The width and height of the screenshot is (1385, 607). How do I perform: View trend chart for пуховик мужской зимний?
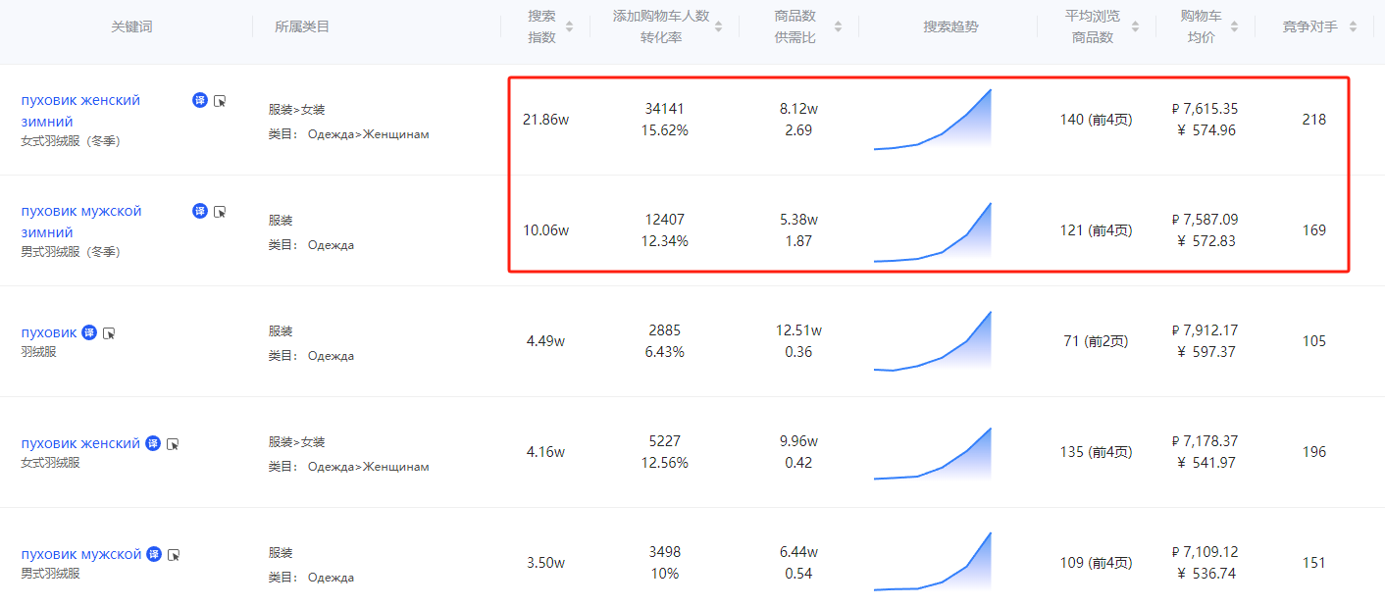click(x=933, y=232)
